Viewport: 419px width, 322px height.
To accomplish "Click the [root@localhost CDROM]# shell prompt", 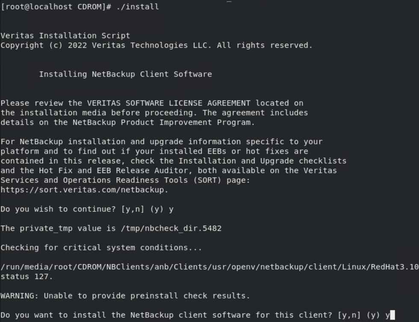I will click(x=56, y=7).
